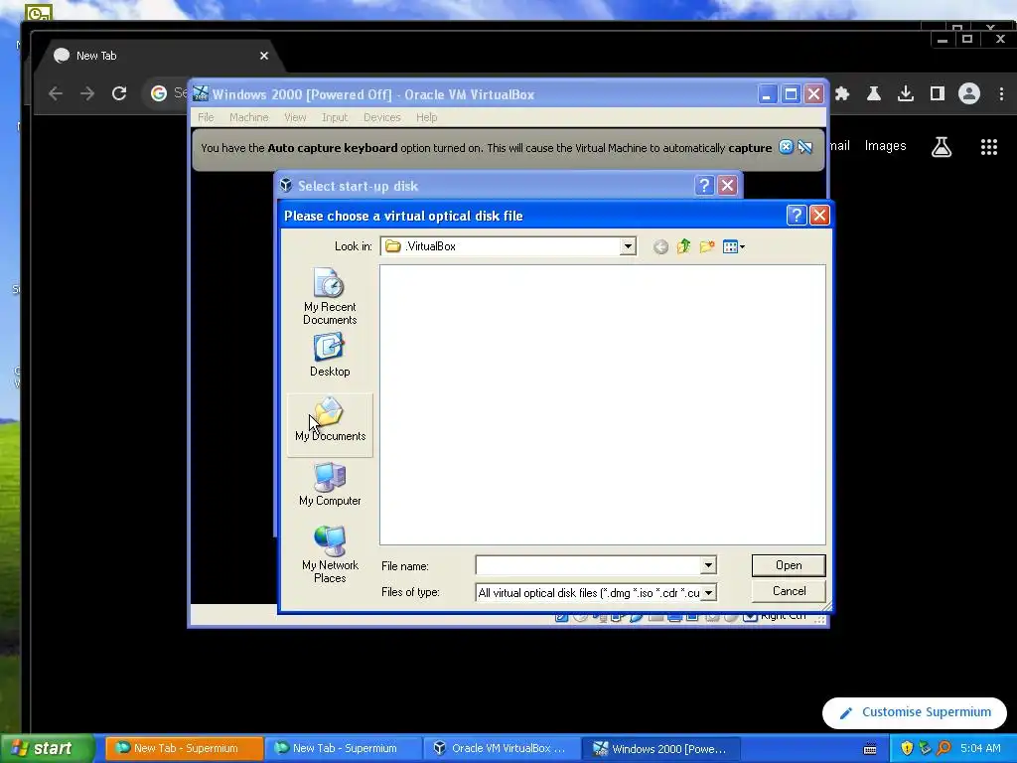Switch to Oracle VM VirtualBox taskbar item

[x=501, y=748]
